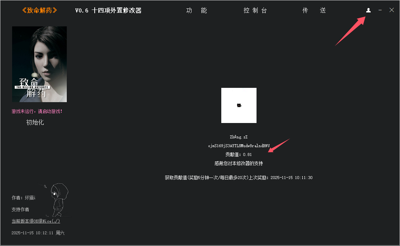The height and width of the screenshot is (246, 400).
Task: Open the 当前版本很OK很Nice version link
Action: point(36,221)
